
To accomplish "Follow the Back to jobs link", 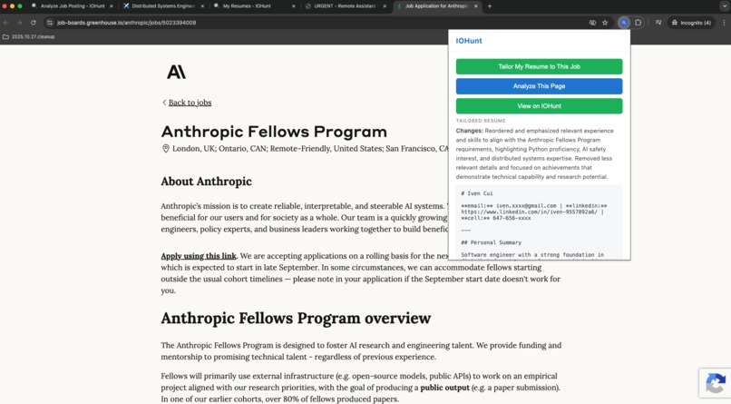I will tap(190, 103).
